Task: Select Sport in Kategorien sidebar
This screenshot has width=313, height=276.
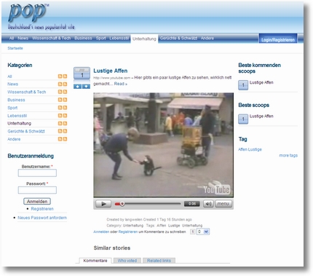Action: (x=12, y=108)
